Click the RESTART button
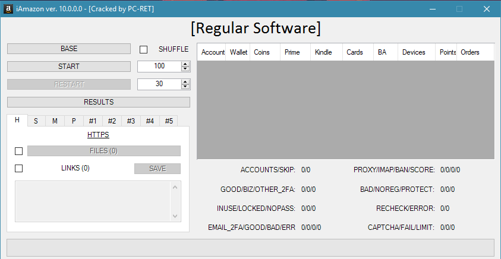Screen dimensions: 501x259 pyautogui.click(x=69, y=84)
